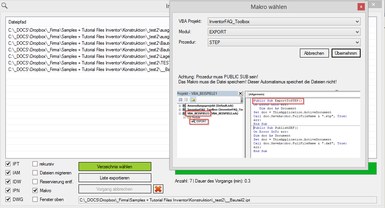Viewport: 385px width, 208px height.
Task: Click the Abbrechen button
Action: [x=314, y=53]
